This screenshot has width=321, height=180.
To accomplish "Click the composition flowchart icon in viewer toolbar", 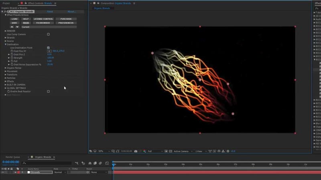I will pos(223,151).
